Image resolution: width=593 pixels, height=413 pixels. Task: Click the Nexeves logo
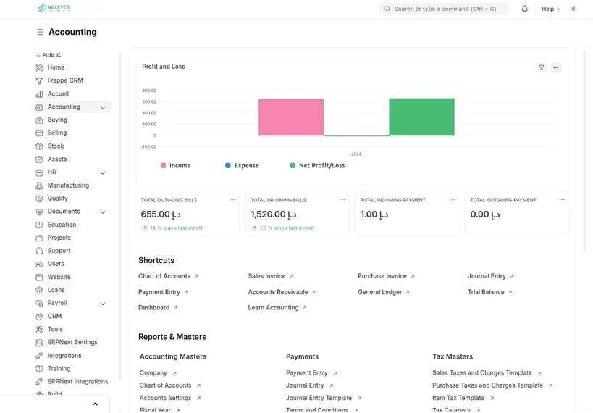click(x=54, y=8)
